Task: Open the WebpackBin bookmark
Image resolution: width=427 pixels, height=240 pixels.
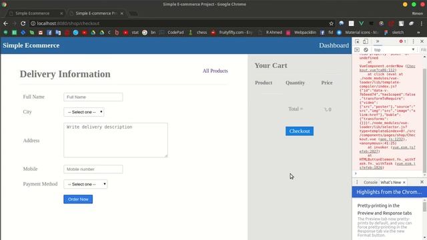Action: [301, 33]
